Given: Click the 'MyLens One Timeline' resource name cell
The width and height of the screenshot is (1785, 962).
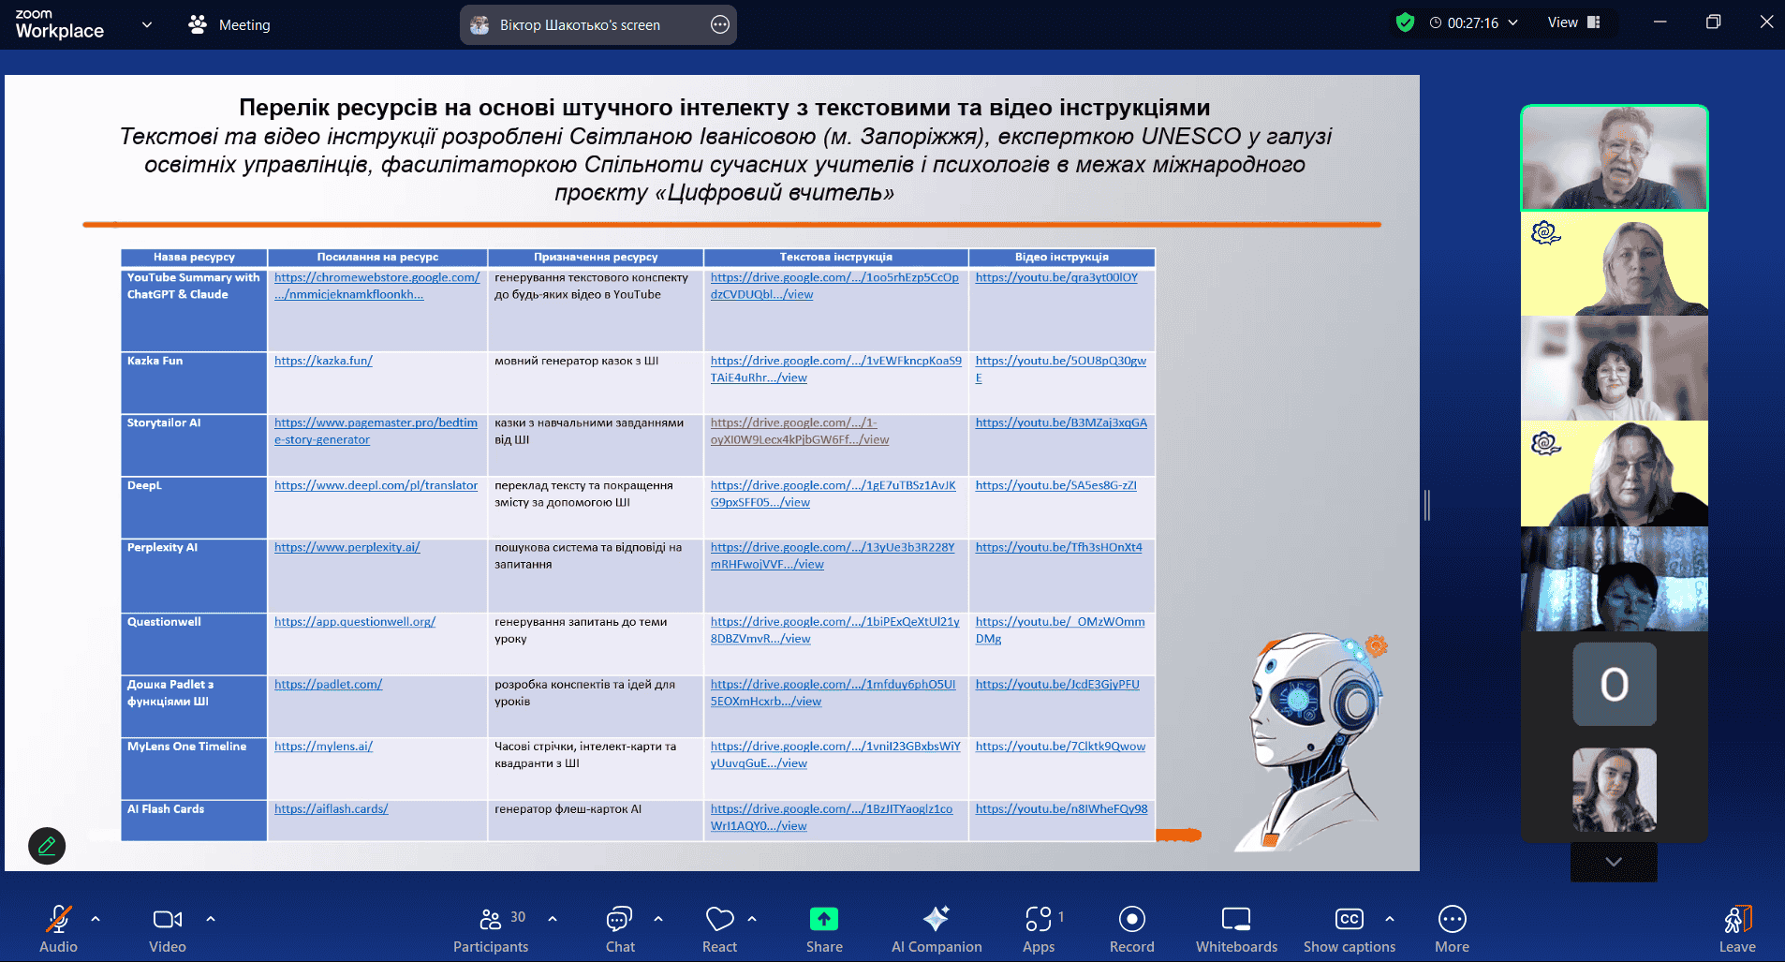Looking at the screenshot, I should click(x=194, y=768).
